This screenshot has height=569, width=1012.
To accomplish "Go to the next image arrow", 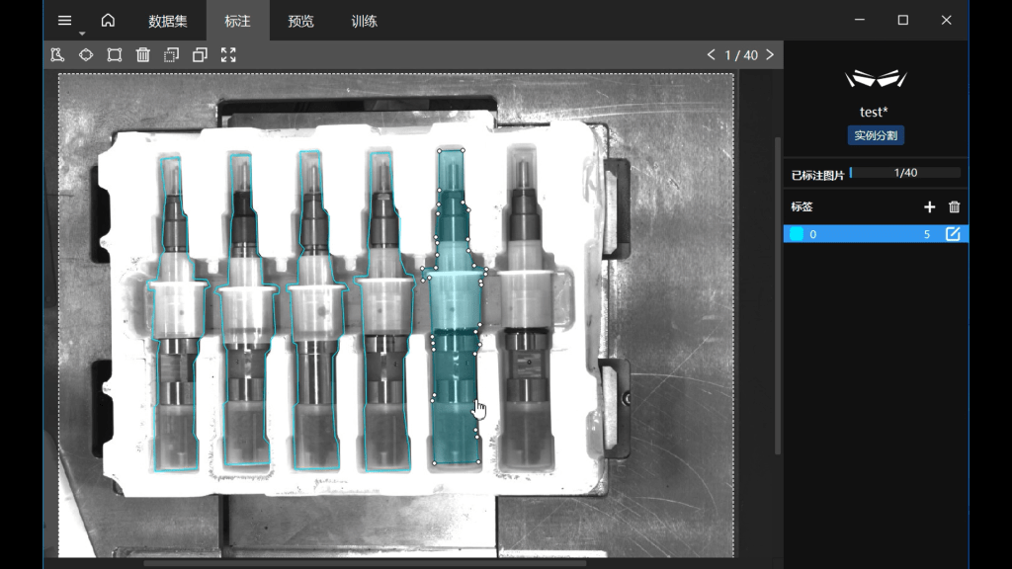I will pyautogui.click(x=770, y=55).
